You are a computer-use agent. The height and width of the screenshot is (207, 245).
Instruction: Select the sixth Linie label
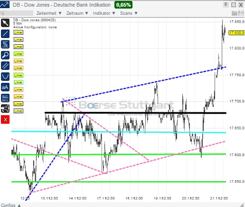pyautogui.click(x=18, y=68)
